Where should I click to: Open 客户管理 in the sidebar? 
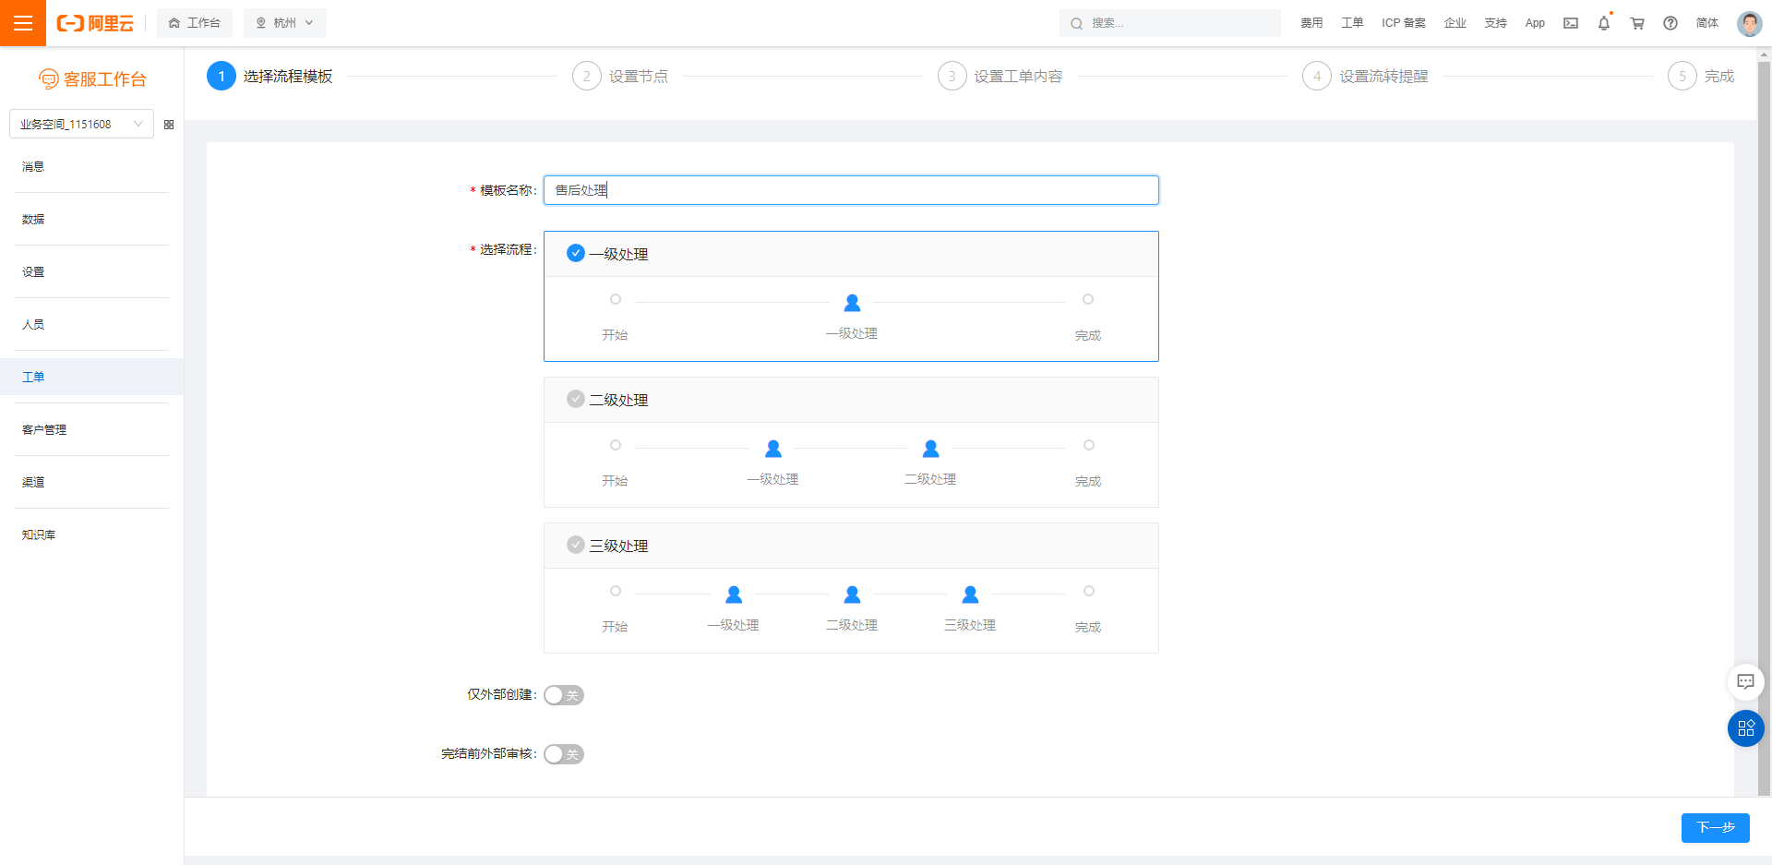click(91, 429)
